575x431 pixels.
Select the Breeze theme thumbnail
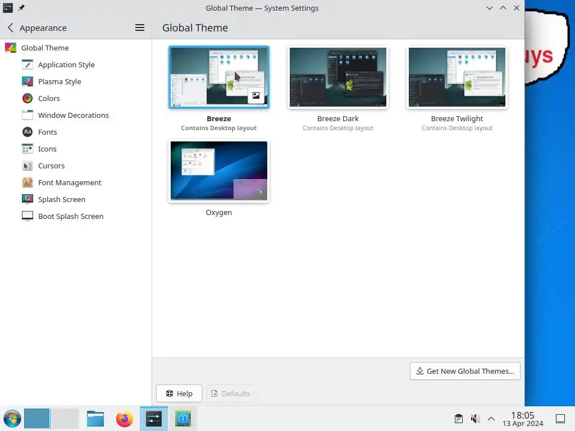[x=219, y=77]
